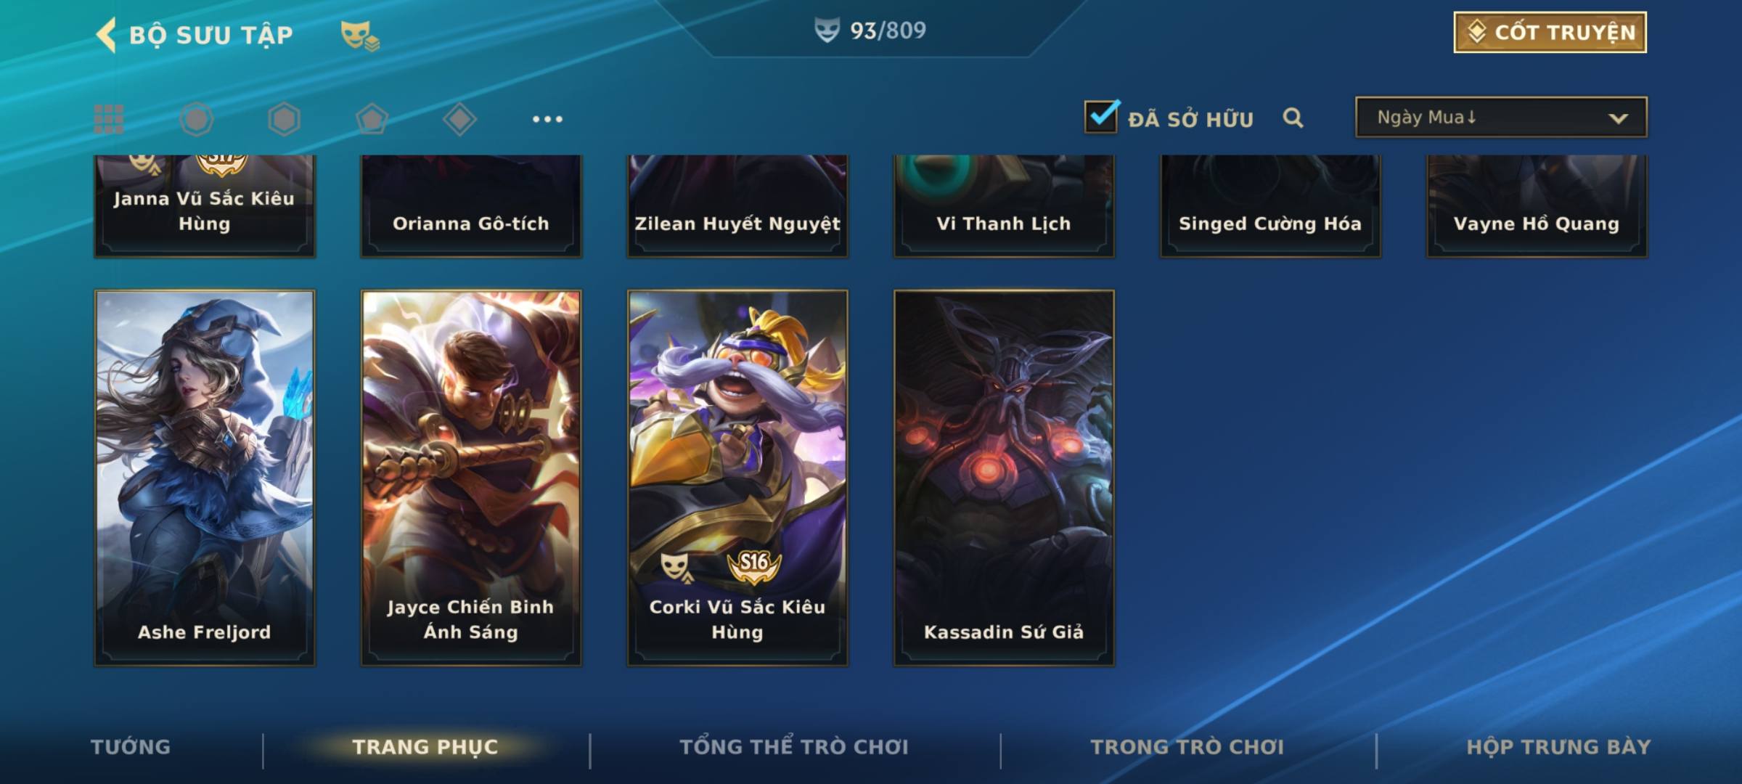Select the all-skins grid filter icon
The image size is (1742, 784).
point(109,119)
